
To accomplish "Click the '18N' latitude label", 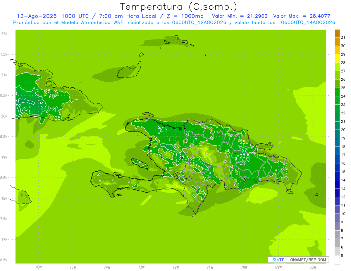I will pos(4,198).
